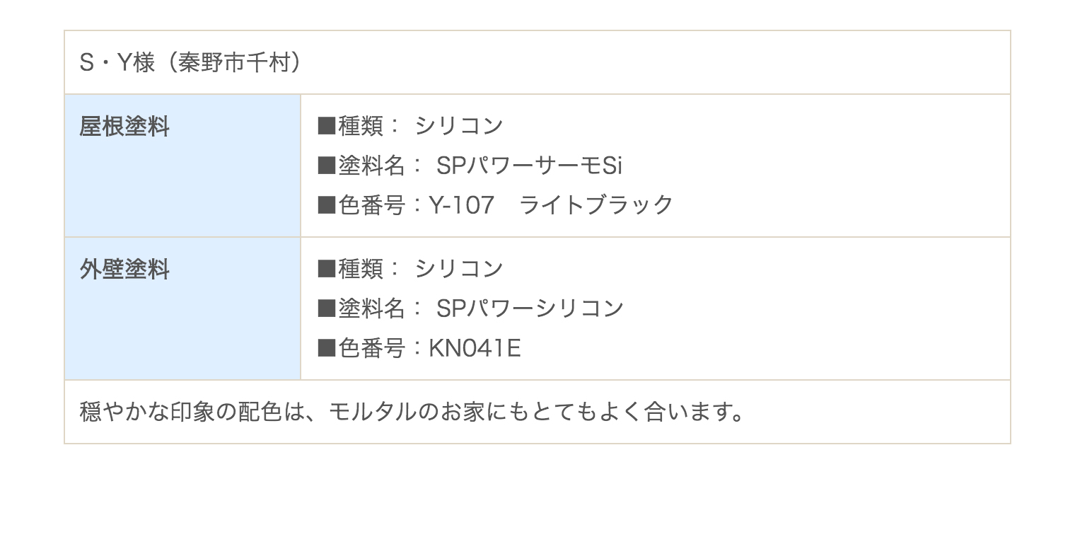Select the 屋根塗料 header cell
This screenshot has width=1075, height=537.
tap(182, 166)
